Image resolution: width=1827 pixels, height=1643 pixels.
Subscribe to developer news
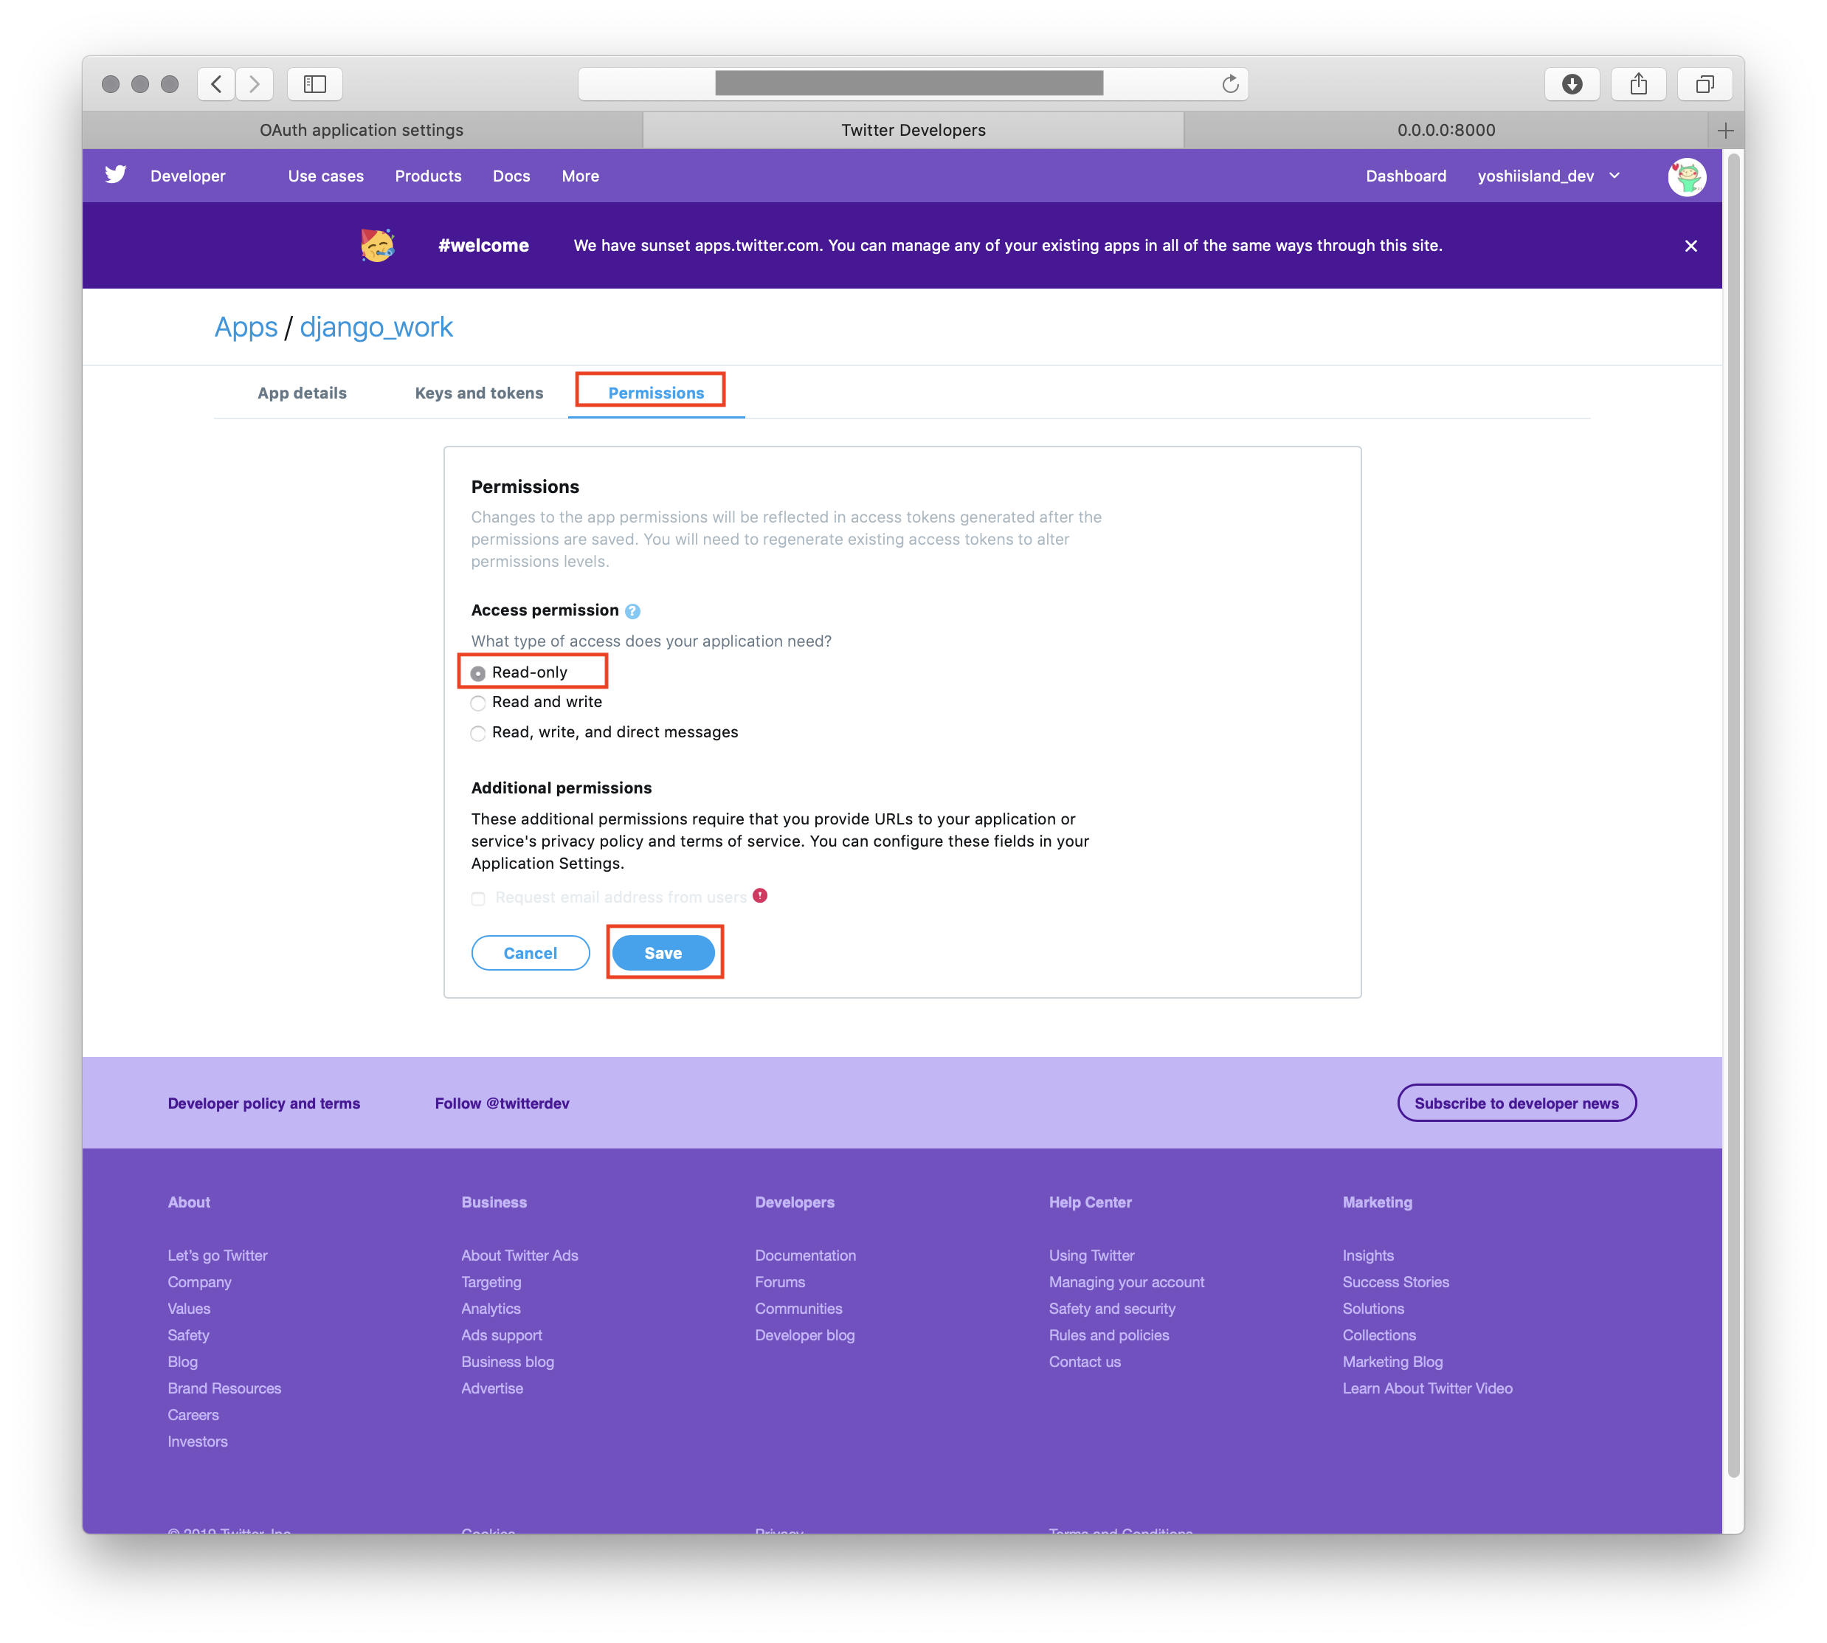click(x=1516, y=1103)
